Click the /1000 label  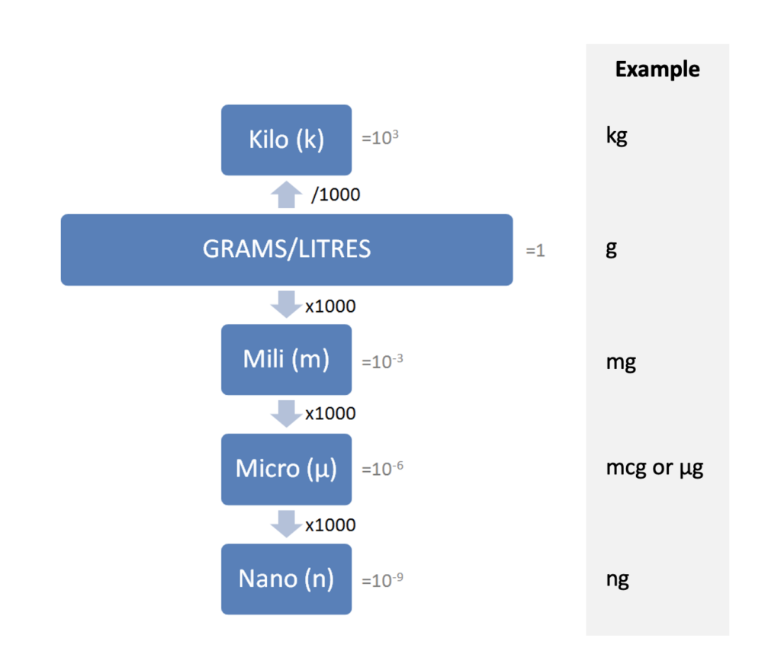point(336,195)
